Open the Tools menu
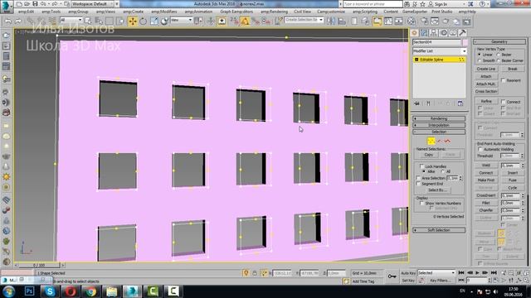 pos(51,12)
